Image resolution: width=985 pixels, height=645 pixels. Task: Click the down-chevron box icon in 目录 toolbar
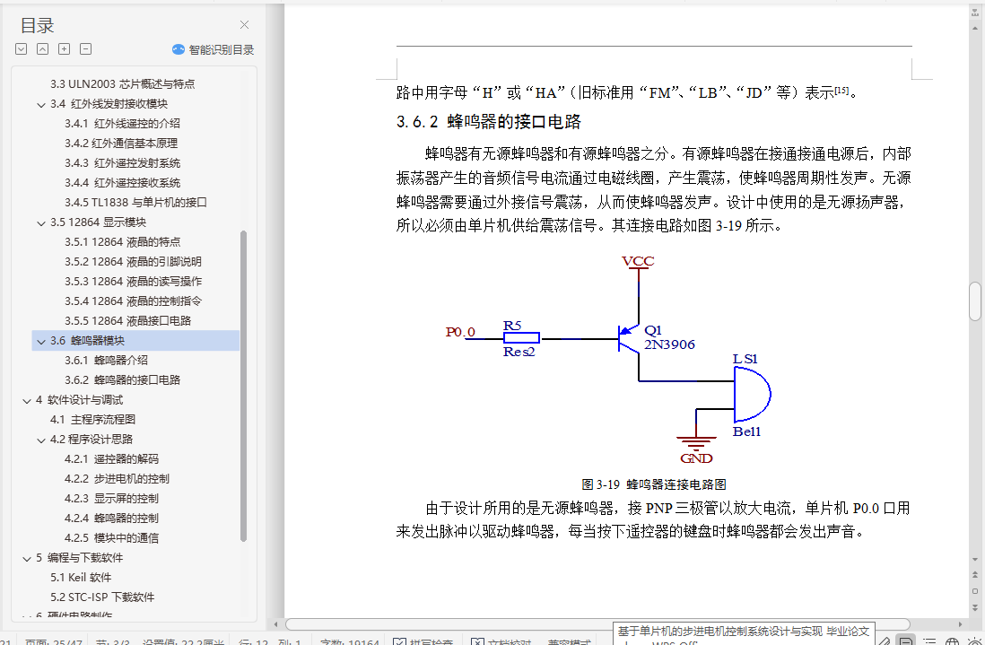(22, 49)
